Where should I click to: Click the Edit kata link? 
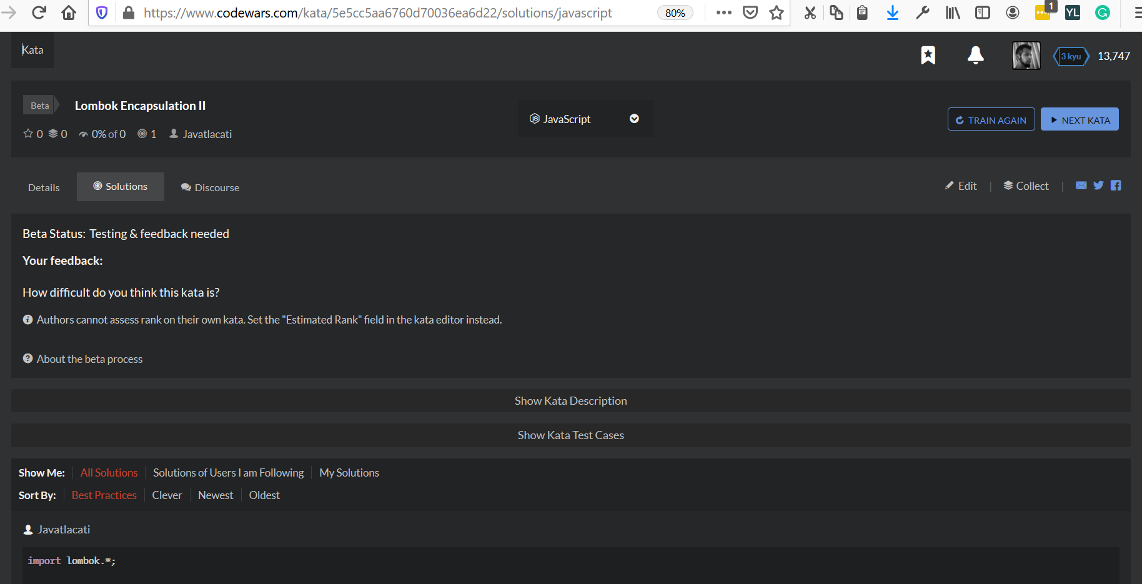961,186
